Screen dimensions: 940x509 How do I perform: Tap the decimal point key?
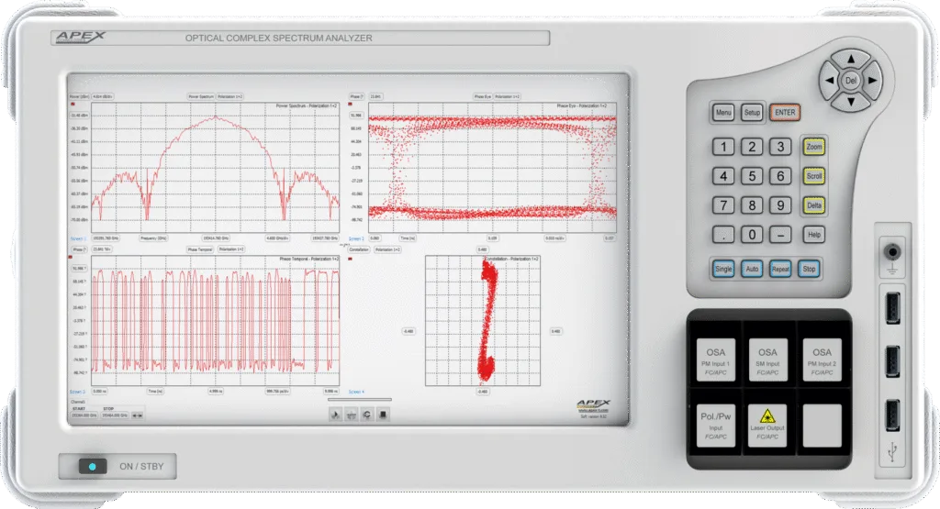click(x=723, y=235)
